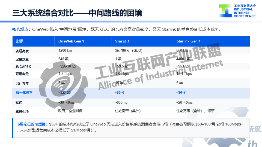Select the 可用容量 row label
The width and height of the screenshot is (262, 147).
22,74
